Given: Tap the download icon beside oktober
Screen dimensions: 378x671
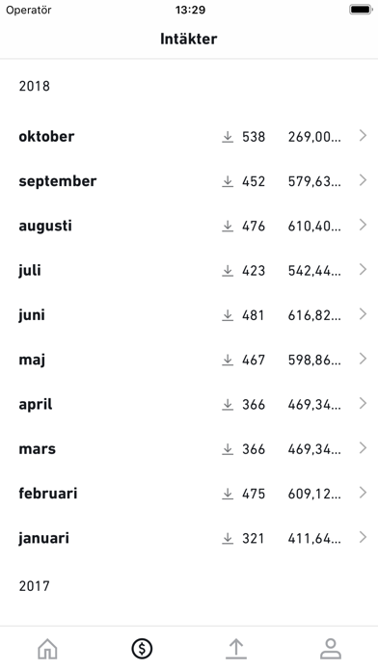Looking at the screenshot, I should [x=228, y=137].
